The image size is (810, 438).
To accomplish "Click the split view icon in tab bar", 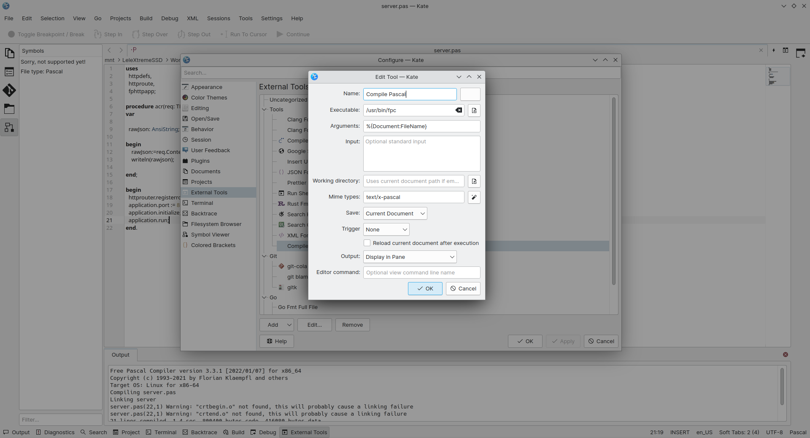I will tap(786, 50).
